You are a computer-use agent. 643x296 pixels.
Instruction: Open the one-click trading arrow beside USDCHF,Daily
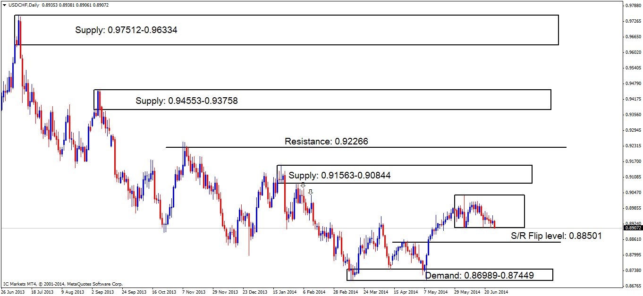click(x=4, y=6)
